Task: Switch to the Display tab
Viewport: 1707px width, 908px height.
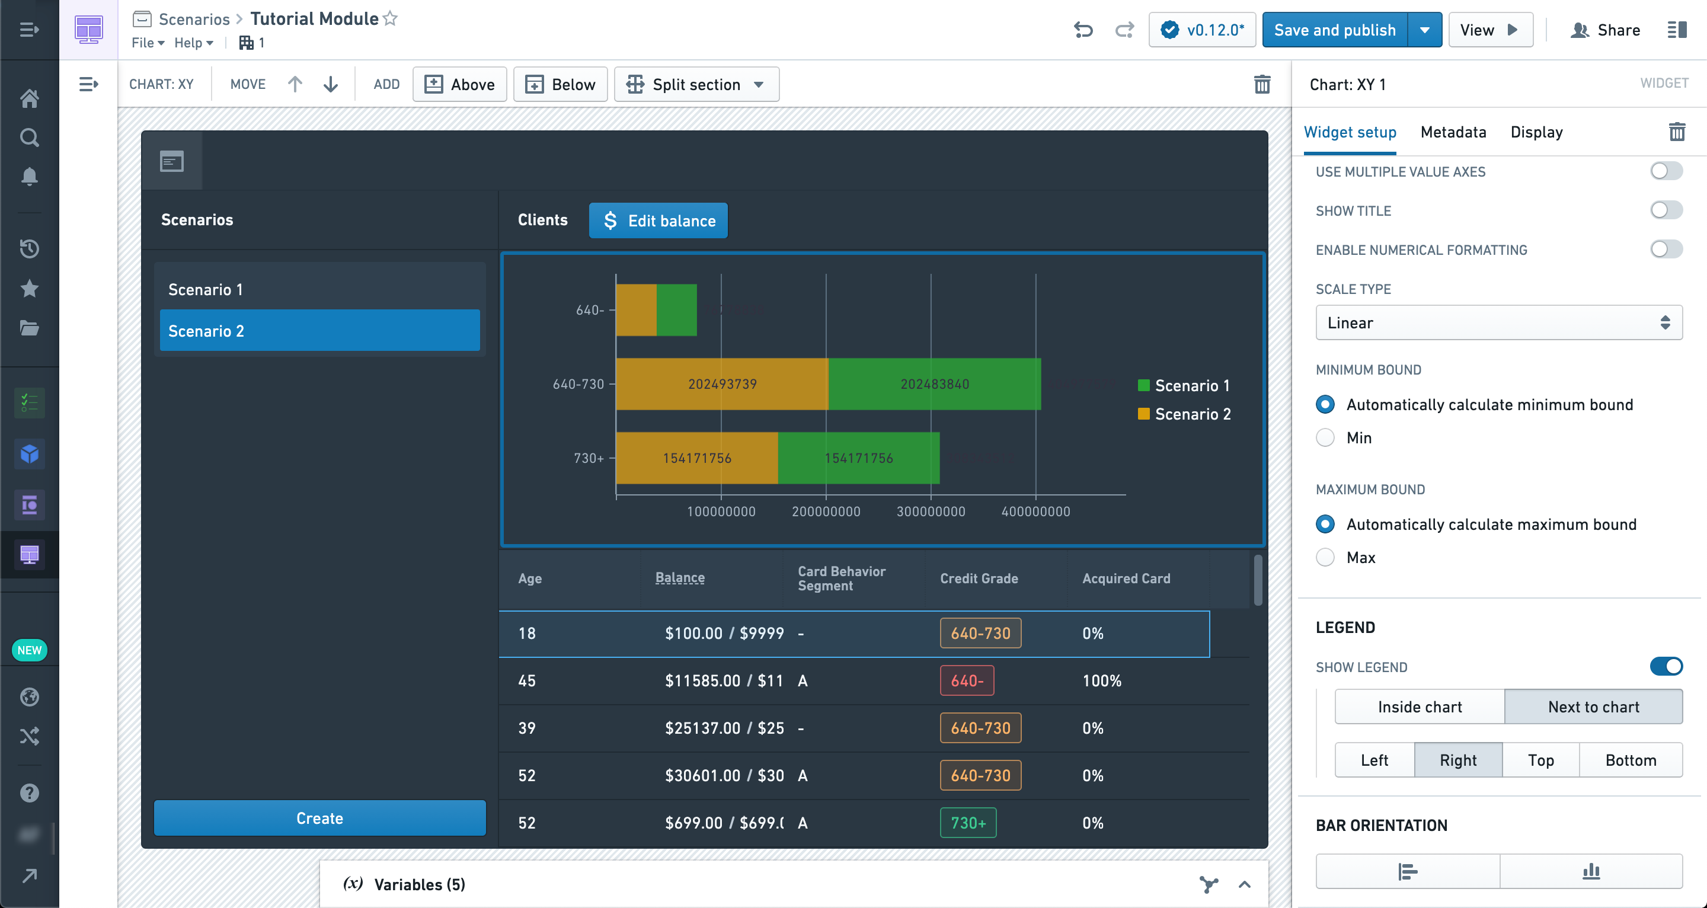Action: pyautogui.click(x=1536, y=132)
